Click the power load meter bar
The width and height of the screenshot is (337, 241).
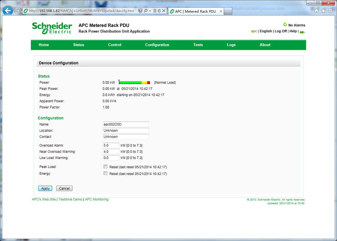pyautogui.click(x=134, y=82)
